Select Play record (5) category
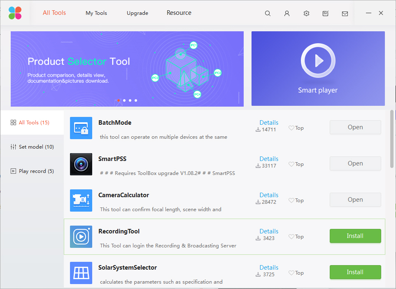396x289 pixels. coord(32,171)
